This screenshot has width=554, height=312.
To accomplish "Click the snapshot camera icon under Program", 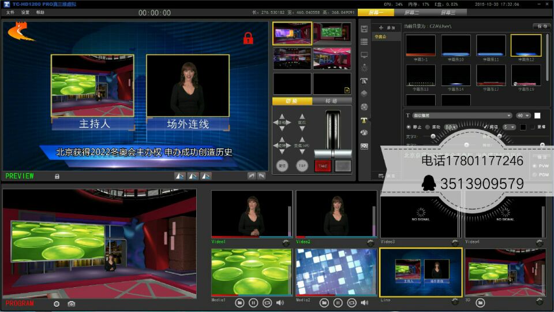I will click(71, 303).
